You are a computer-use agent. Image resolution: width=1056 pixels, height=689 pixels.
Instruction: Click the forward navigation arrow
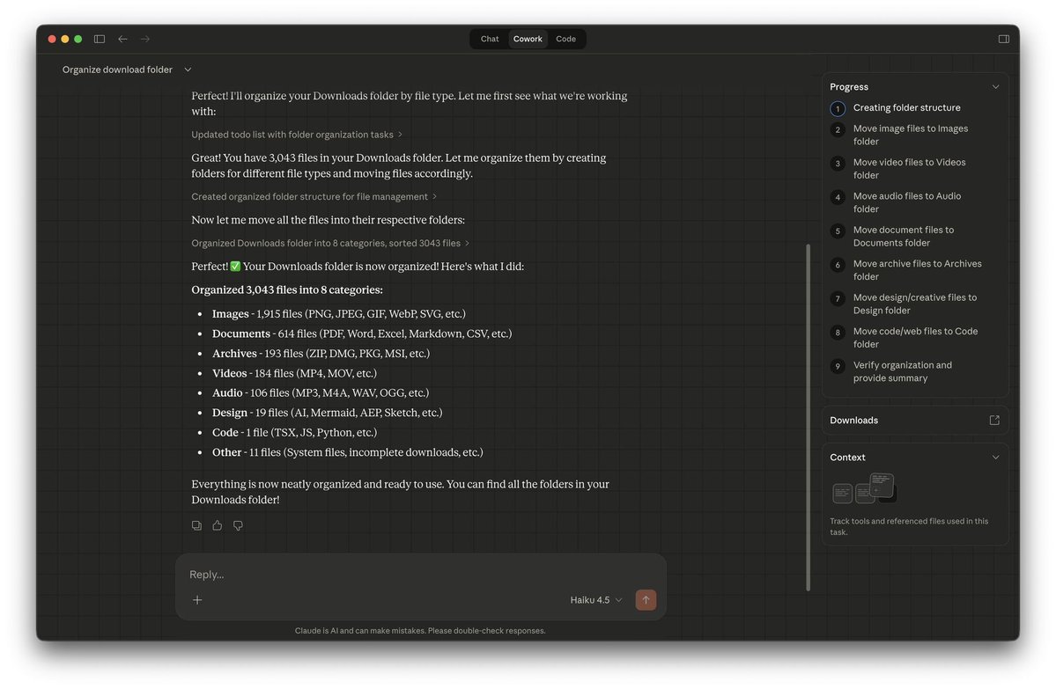tap(144, 39)
